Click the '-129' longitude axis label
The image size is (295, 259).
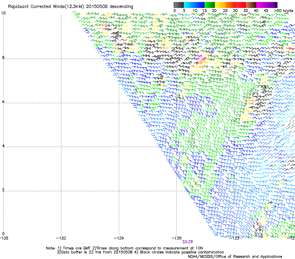click(119, 238)
